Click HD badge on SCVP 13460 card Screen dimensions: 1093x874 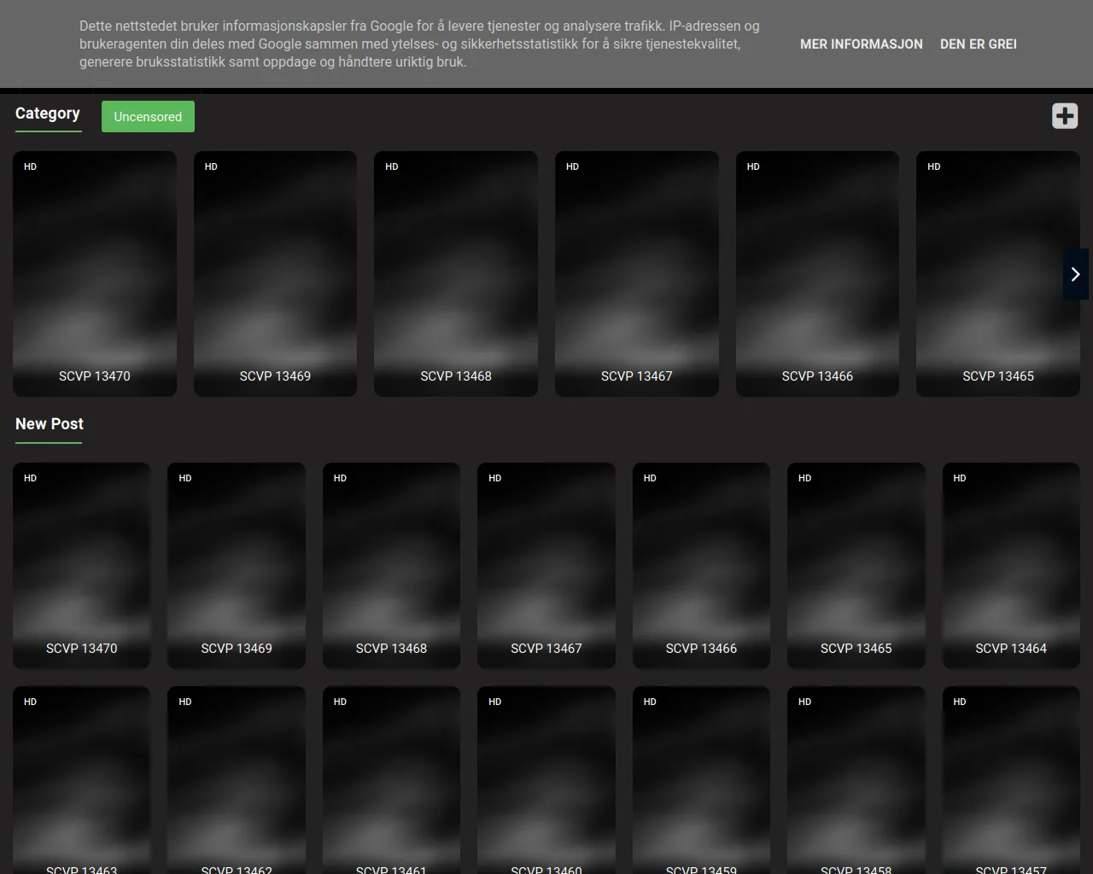[495, 702]
